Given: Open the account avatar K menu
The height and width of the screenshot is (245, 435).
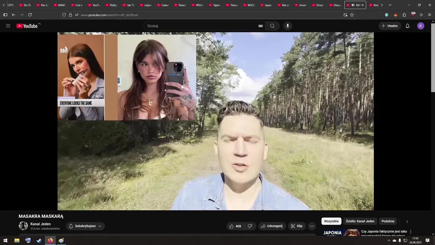Looking at the screenshot, I should (x=421, y=26).
